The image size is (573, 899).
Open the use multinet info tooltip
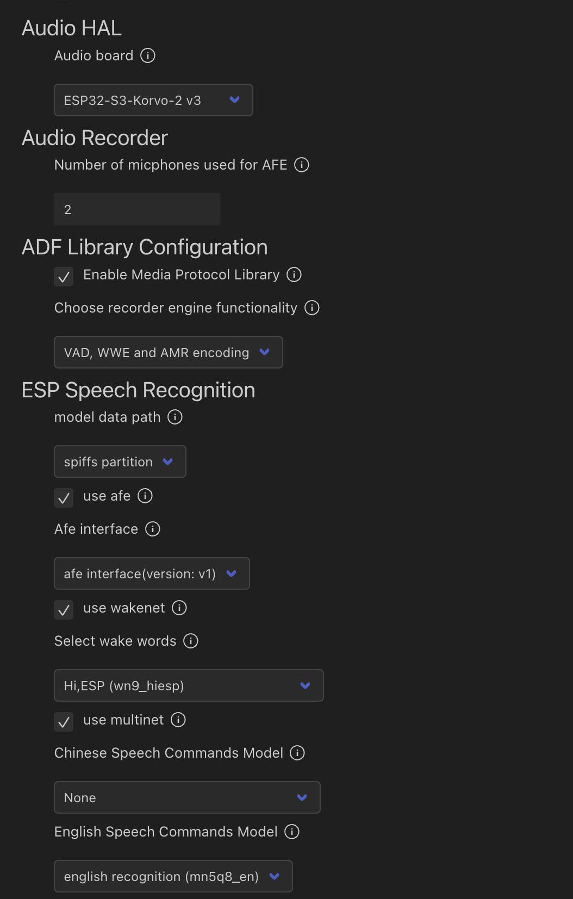(178, 720)
